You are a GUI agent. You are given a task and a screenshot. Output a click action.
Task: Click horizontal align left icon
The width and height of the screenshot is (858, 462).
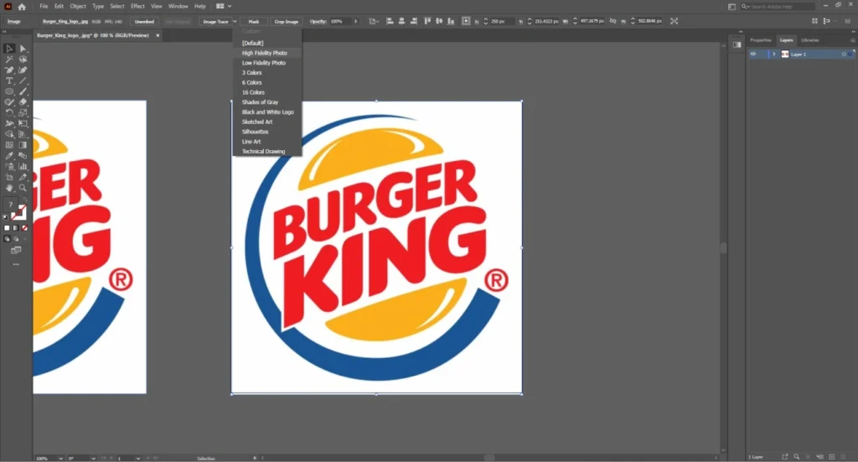click(390, 21)
